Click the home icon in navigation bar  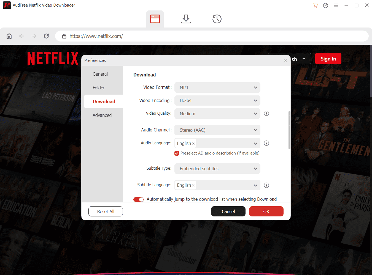pyautogui.click(x=9, y=36)
